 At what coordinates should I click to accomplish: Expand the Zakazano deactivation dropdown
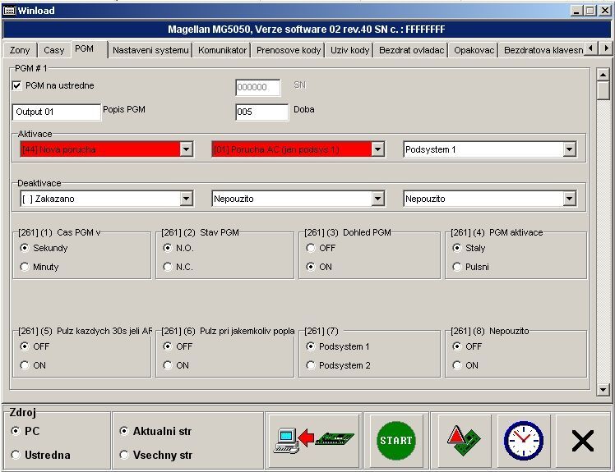(186, 199)
